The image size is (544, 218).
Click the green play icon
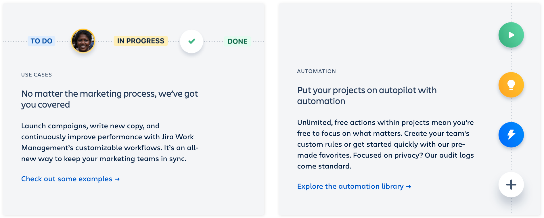point(511,35)
